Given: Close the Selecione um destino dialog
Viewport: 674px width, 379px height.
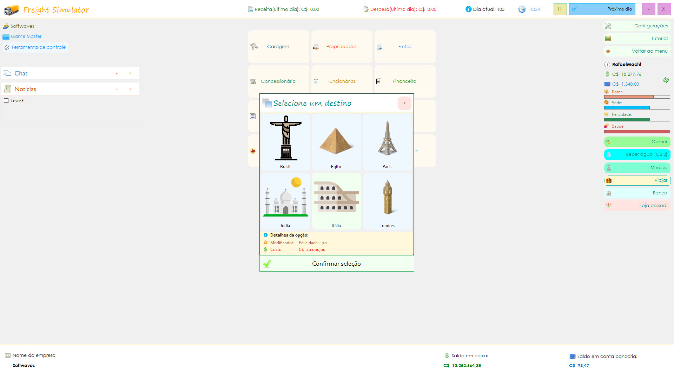Looking at the screenshot, I should point(404,103).
